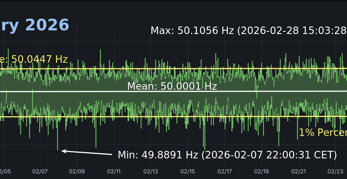Click the deep frequency dip after 02/15
The height and width of the screenshot is (179, 347).
[204, 146]
